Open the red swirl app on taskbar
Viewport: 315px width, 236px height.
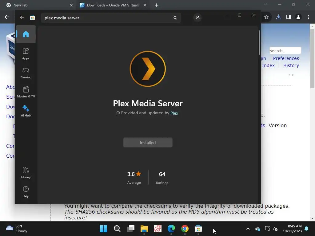pos(158,229)
